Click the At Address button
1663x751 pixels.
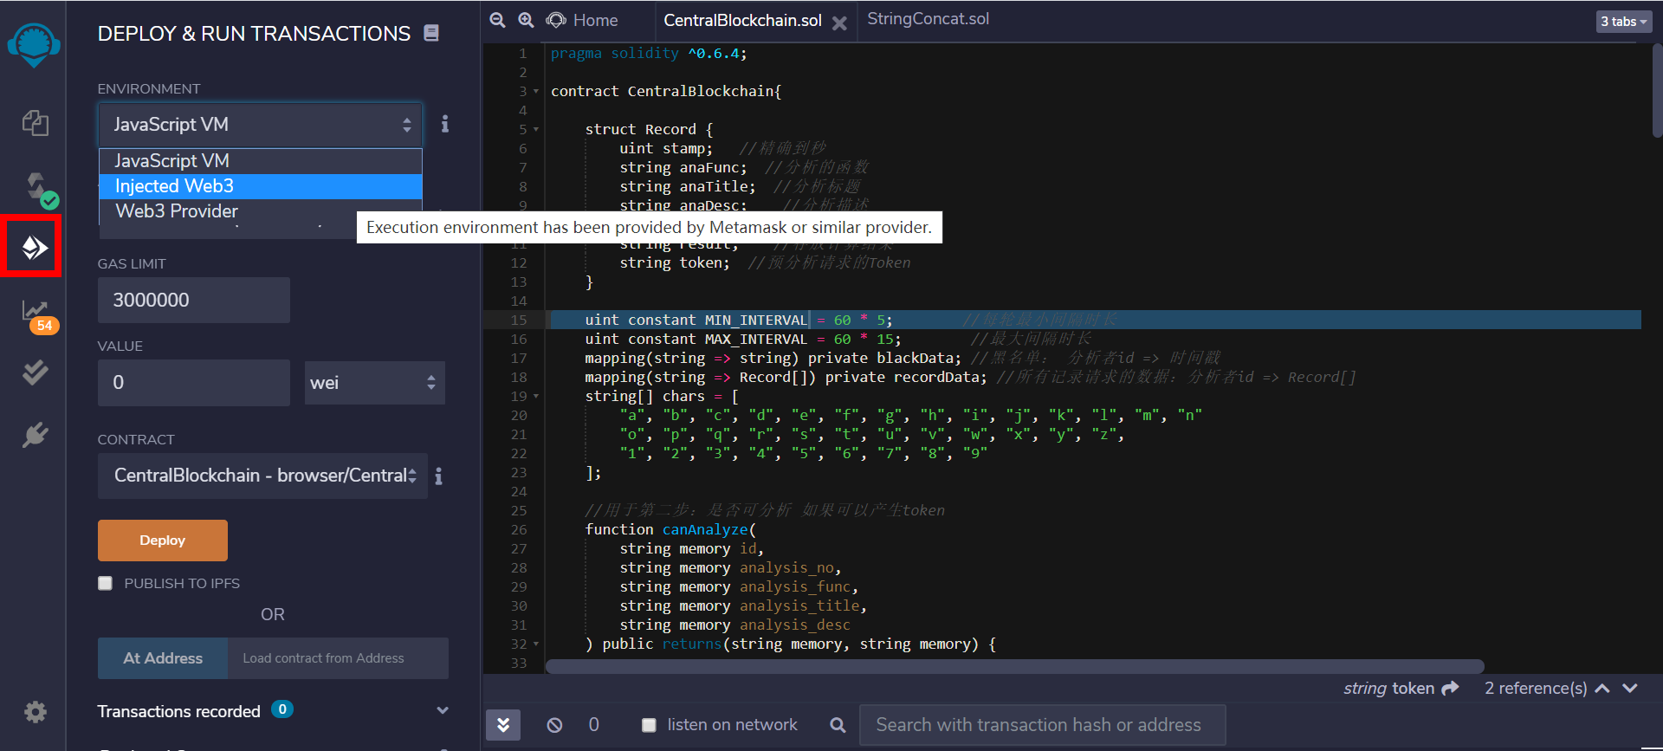tap(163, 658)
